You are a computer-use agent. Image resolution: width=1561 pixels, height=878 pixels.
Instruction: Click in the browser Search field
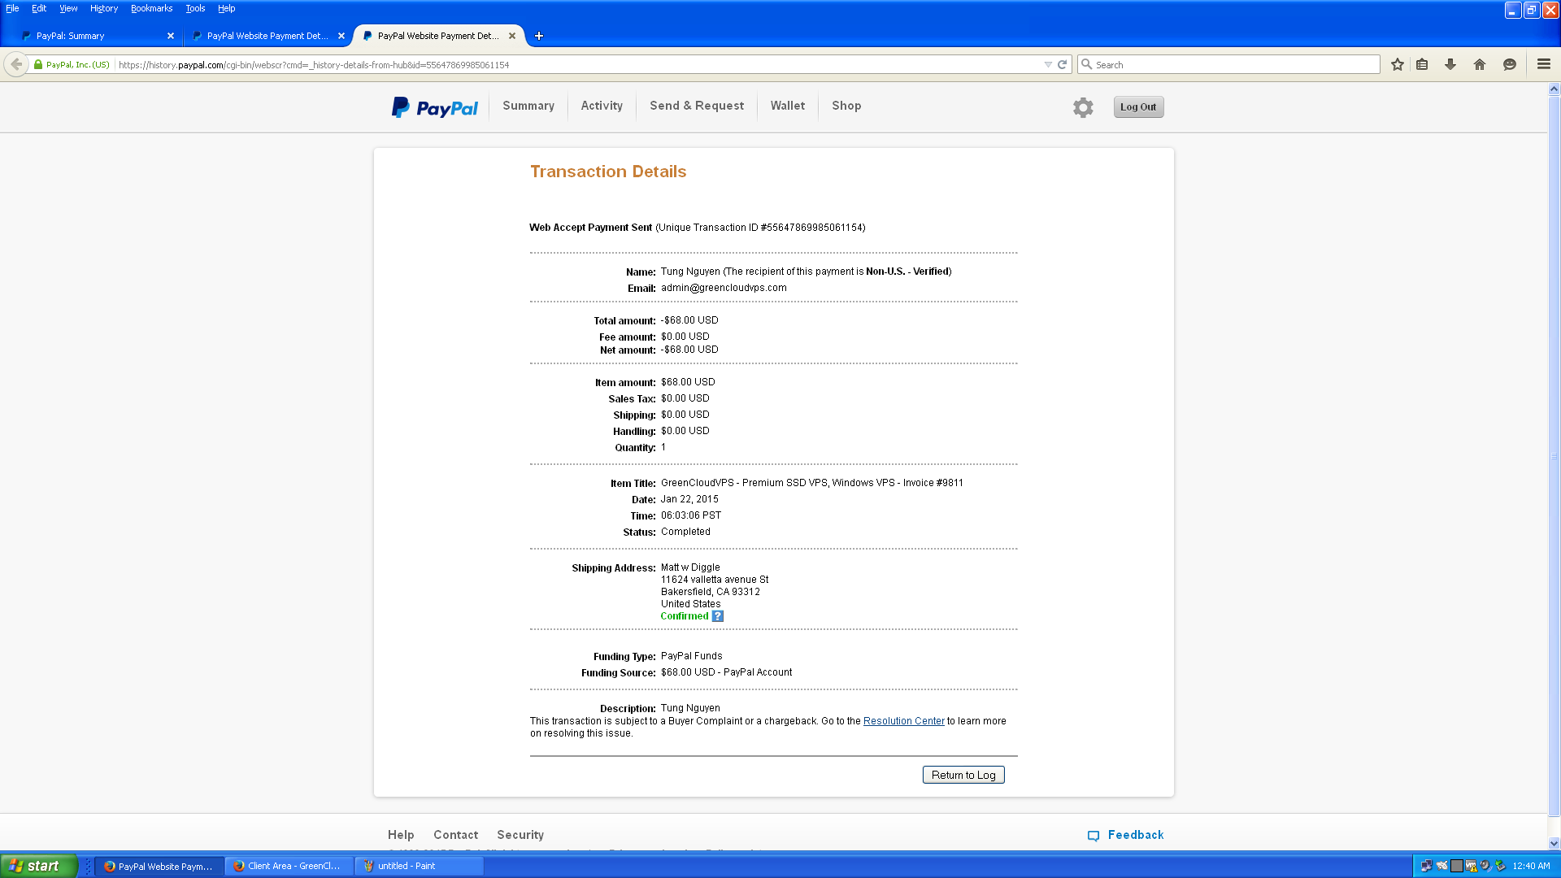pyautogui.click(x=1232, y=65)
